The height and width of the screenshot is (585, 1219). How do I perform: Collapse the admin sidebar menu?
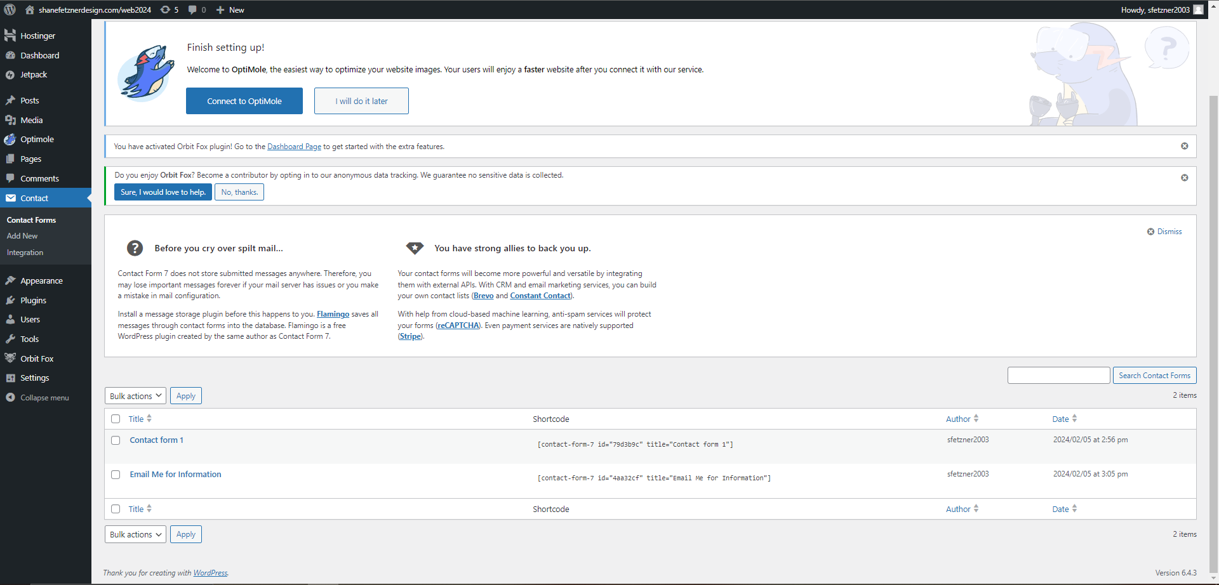[x=44, y=398]
